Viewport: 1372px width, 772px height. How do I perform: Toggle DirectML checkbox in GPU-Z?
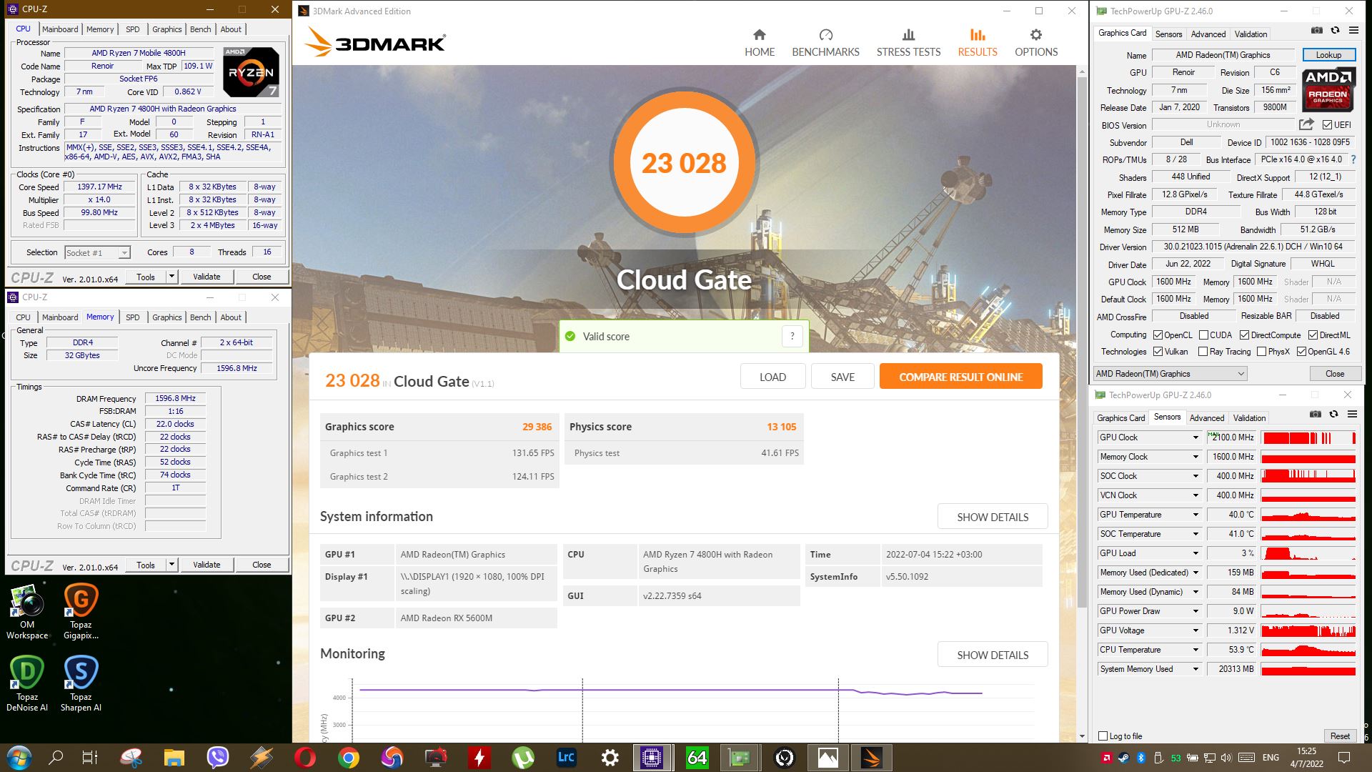point(1313,335)
